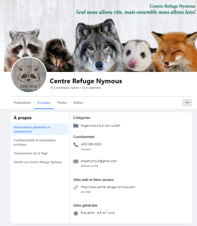Select the À propos tab
The height and width of the screenshot is (226, 197).
coord(44,103)
